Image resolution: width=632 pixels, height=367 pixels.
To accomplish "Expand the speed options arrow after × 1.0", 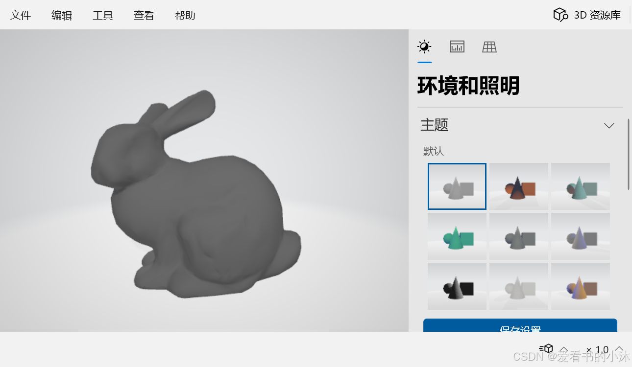I will [619, 349].
